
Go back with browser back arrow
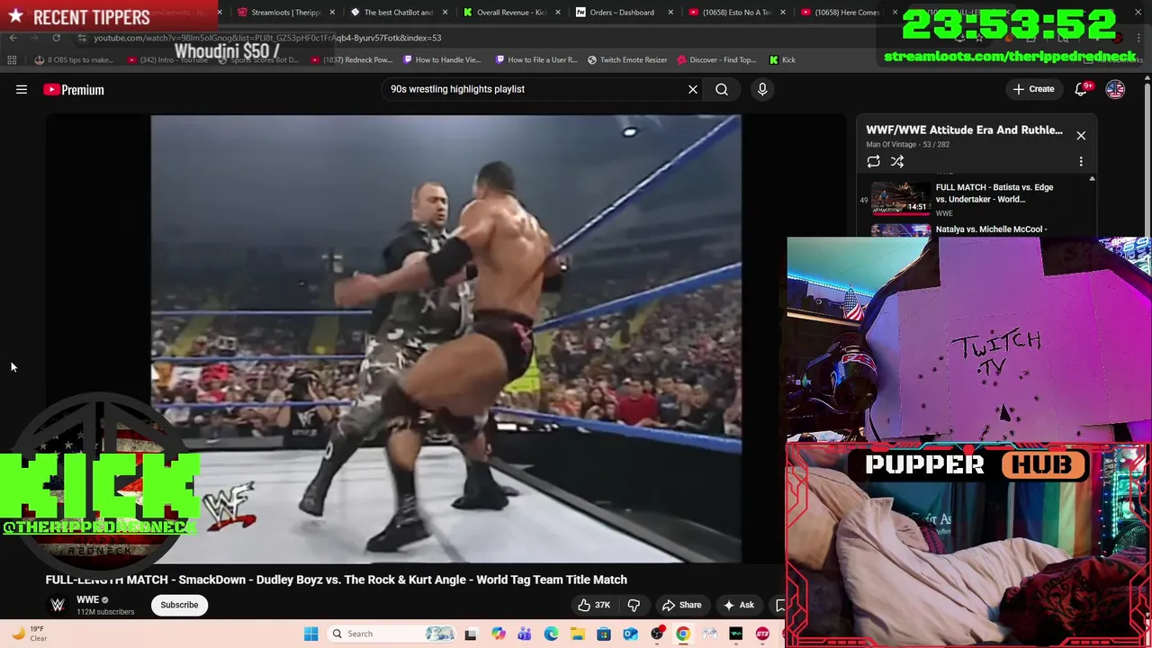[13, 38]
